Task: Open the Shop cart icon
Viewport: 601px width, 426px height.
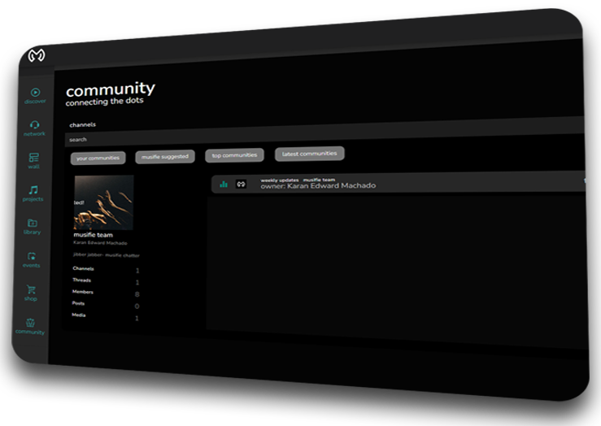Action: [32, 290]
